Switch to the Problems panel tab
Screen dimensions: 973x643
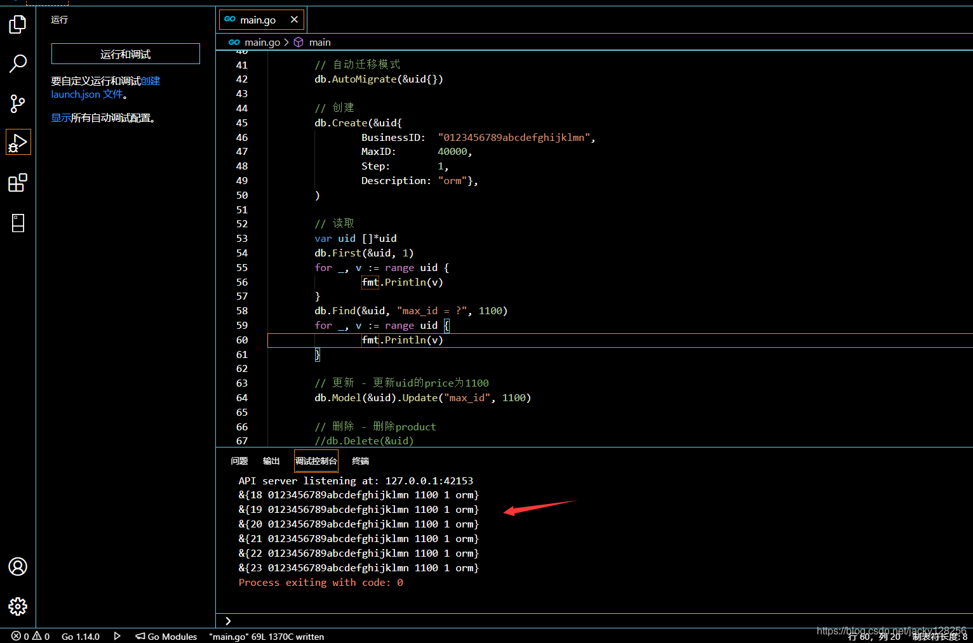[239, 461]
